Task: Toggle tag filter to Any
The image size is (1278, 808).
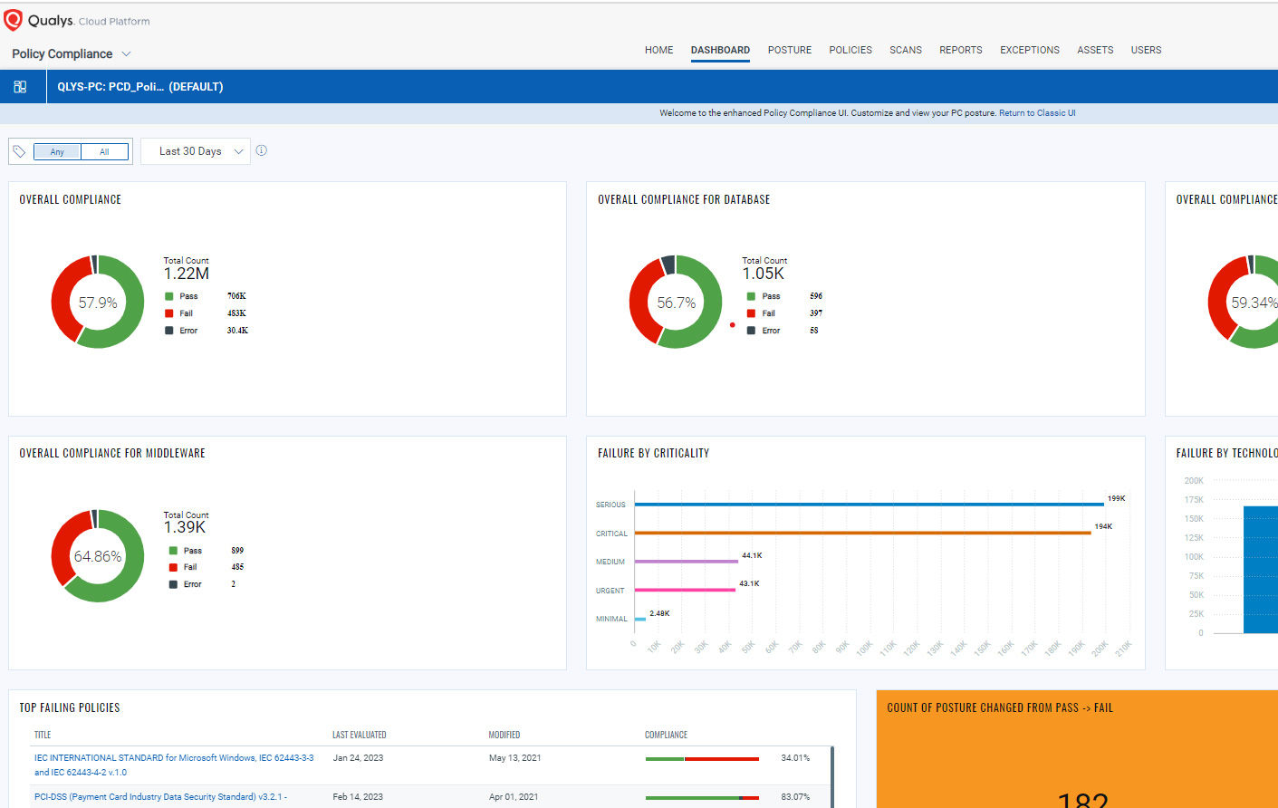Action: point(57,152)
